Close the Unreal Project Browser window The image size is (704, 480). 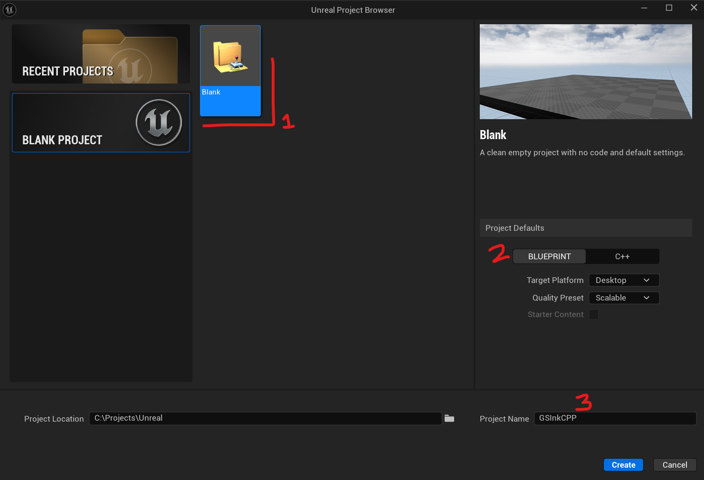694,8
